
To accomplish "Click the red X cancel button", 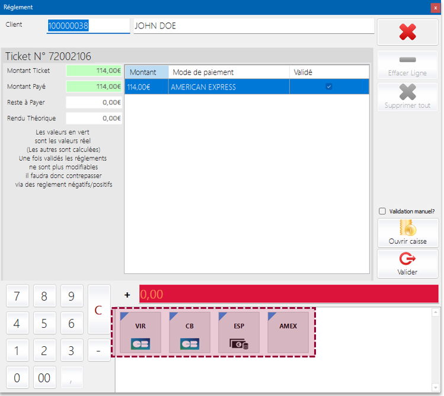I will click(407, 32).
